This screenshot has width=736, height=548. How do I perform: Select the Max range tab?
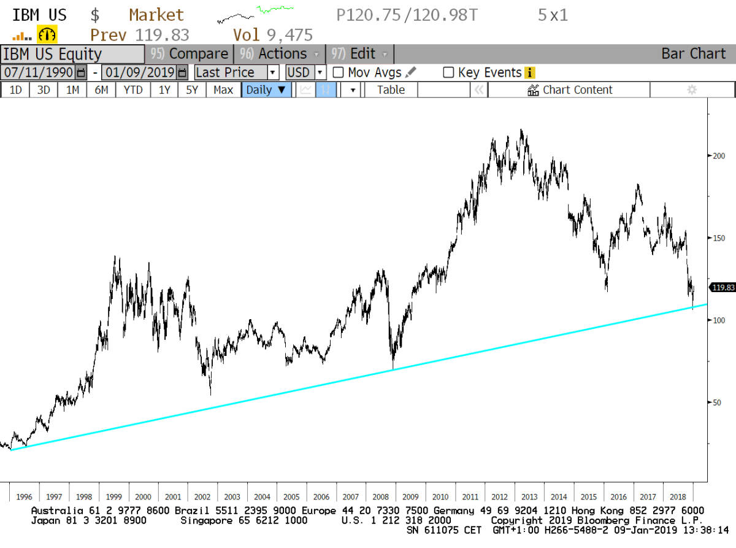(x=223, y=90)
